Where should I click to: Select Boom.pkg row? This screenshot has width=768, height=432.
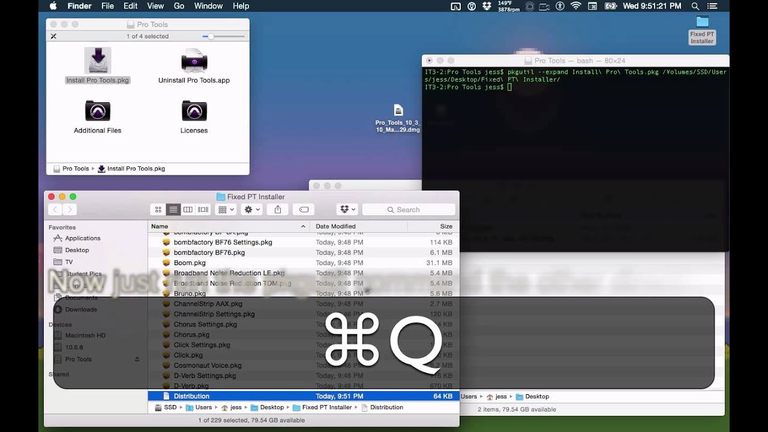[304, 263]
